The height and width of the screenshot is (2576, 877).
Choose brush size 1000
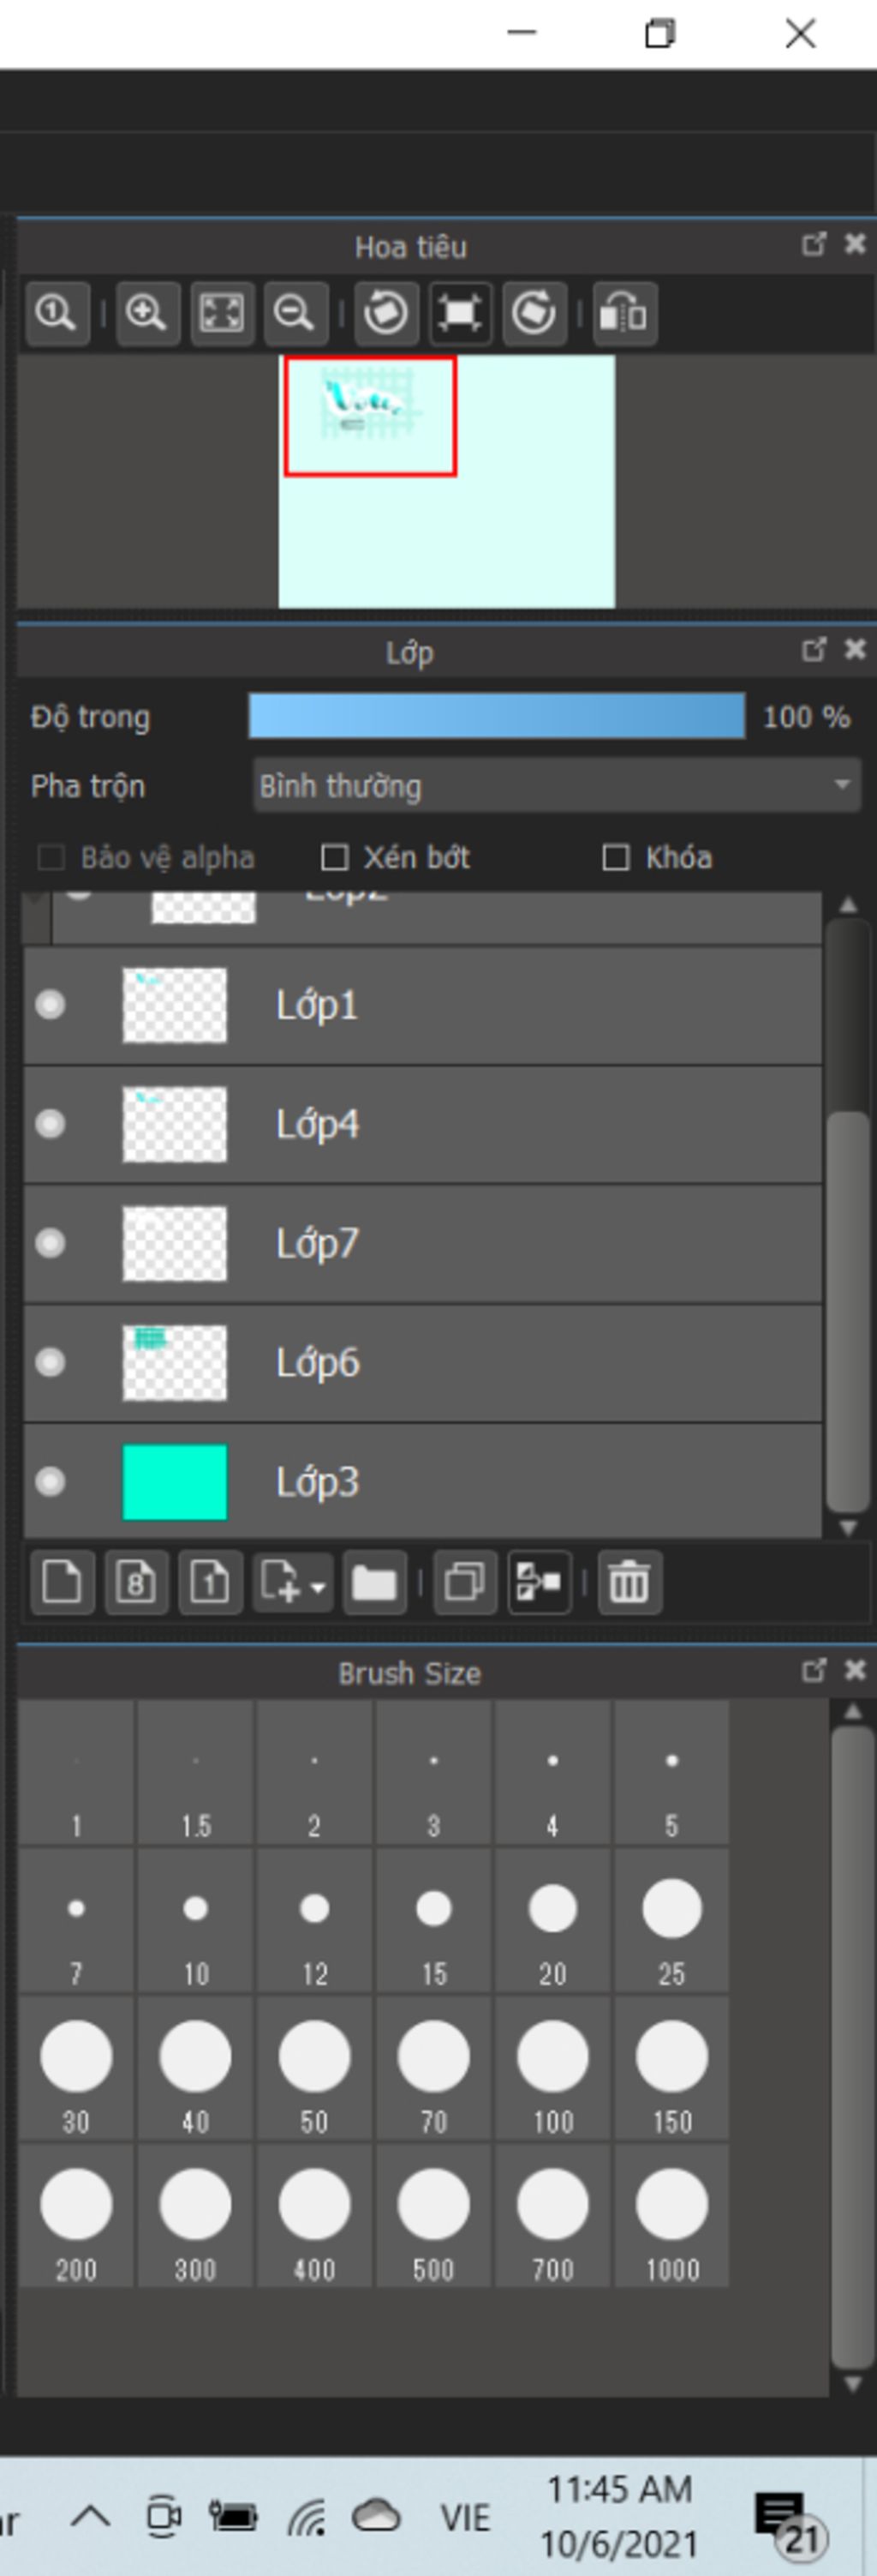coord(671,2216)
